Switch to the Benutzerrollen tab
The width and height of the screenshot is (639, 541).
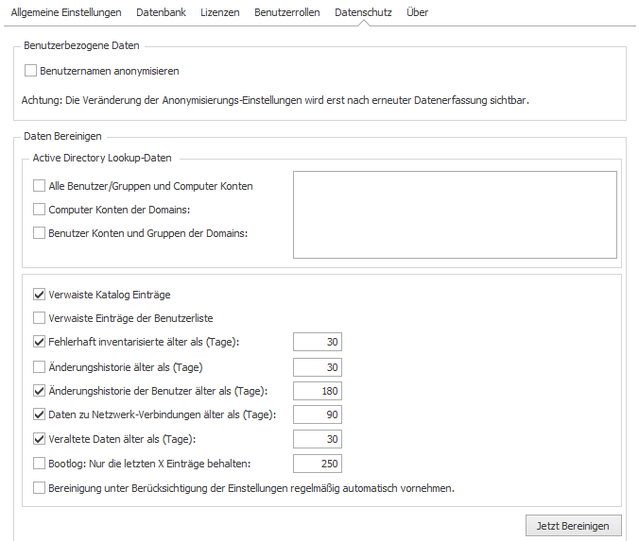point(287,12)
